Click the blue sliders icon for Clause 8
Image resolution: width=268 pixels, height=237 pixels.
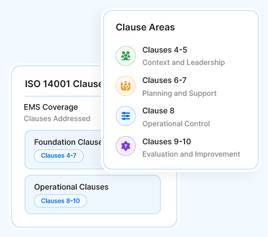[x=126, y=116]
